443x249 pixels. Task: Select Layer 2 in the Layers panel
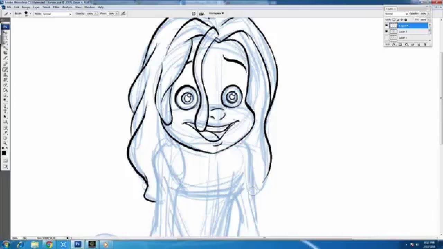point(403,37)
